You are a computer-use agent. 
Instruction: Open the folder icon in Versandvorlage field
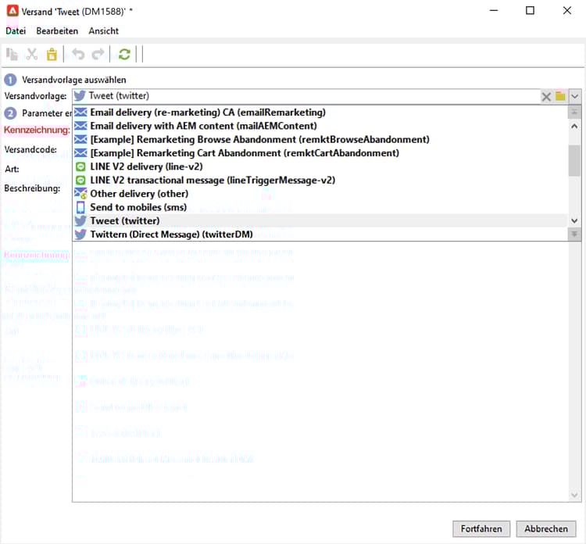click(x=560, y=96)
